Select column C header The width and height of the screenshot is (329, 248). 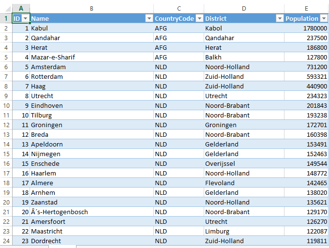[x=179, y=8]
